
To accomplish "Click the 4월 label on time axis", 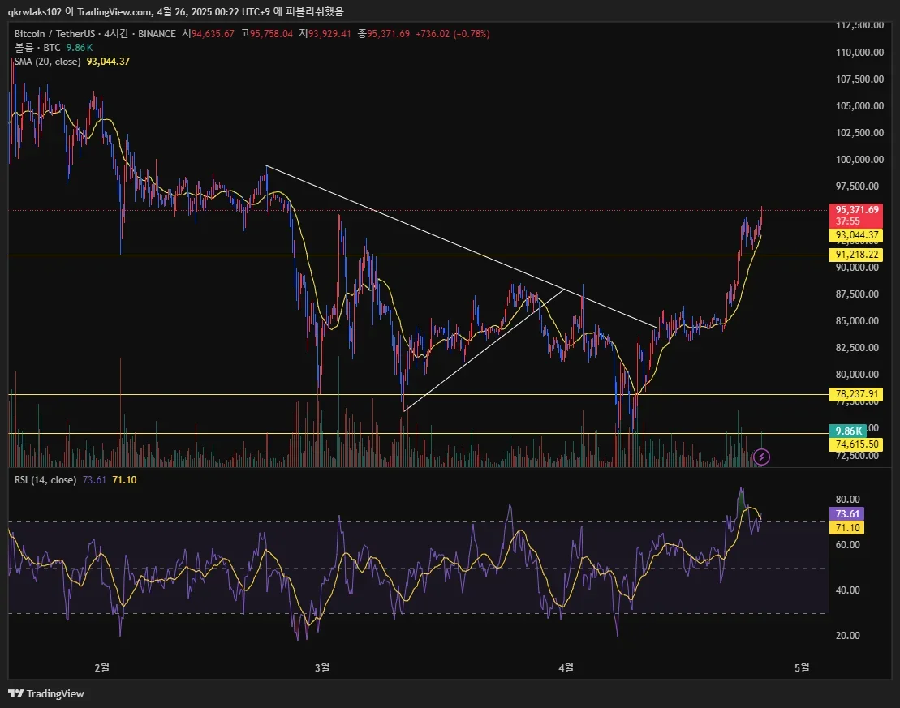I will coord(566,667).
